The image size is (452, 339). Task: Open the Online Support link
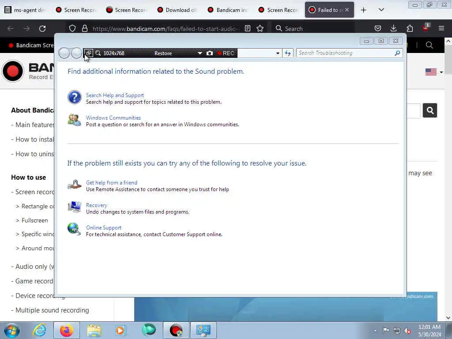(x=104, y=227)
